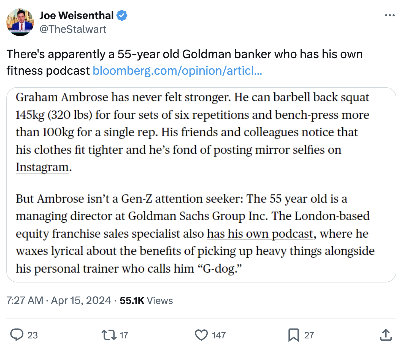This screenshot has width=406, height=350.
Task: Click the bookmark count 27
Action: (309, 335)
